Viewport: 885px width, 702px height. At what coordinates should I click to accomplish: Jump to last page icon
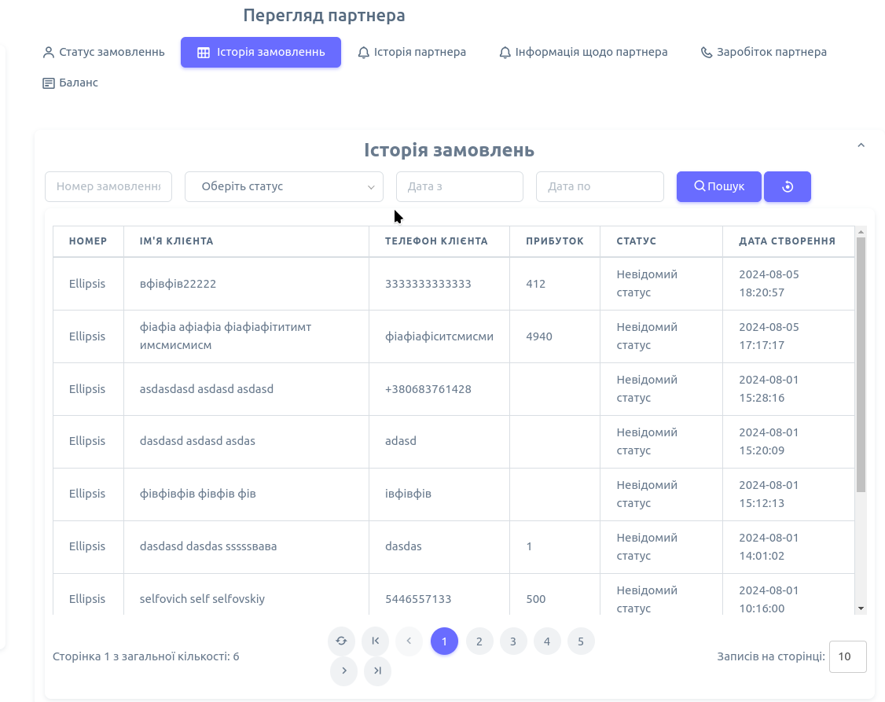tap(378, 671)
